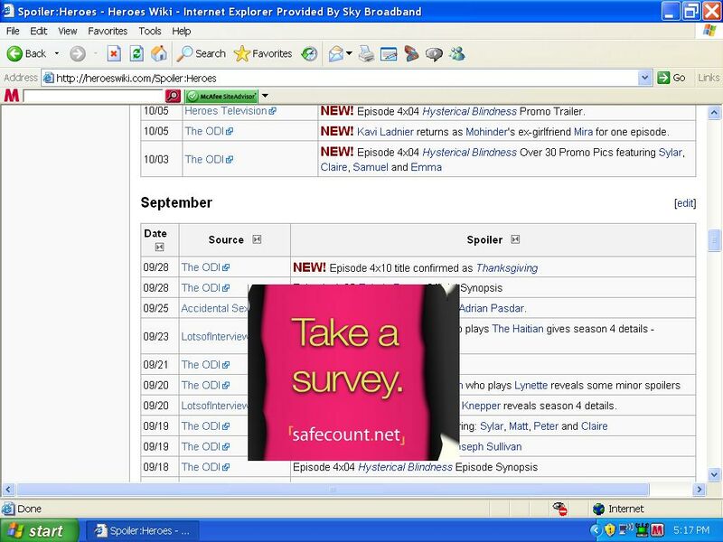This screenshot has width=723, height=542.
Task: Sort table by Source column icon
Action: pyautogui.click(x=257, y=239)
